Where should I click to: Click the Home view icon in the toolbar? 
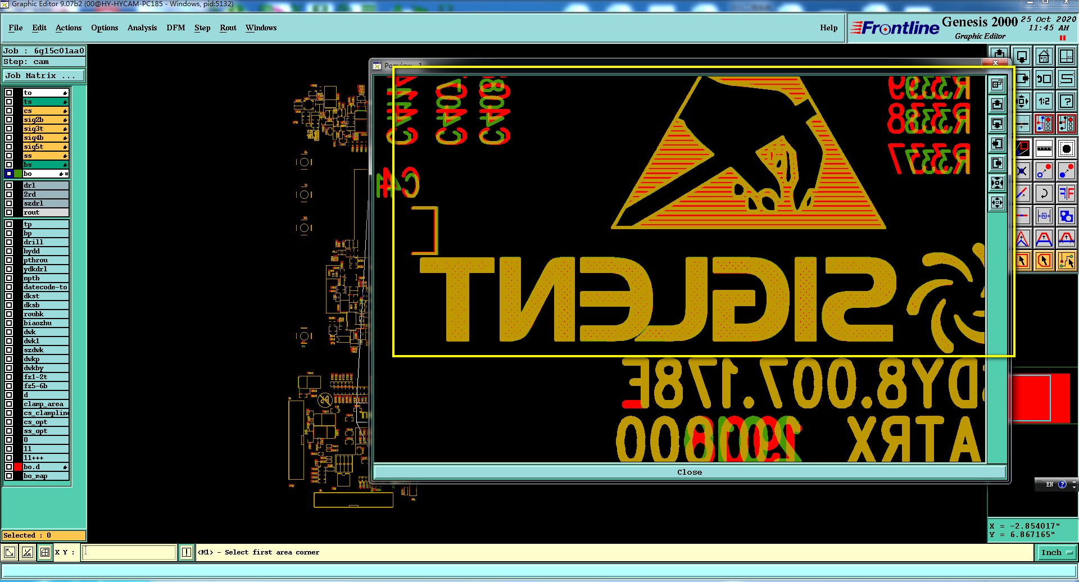click(x=1044, y=56)
